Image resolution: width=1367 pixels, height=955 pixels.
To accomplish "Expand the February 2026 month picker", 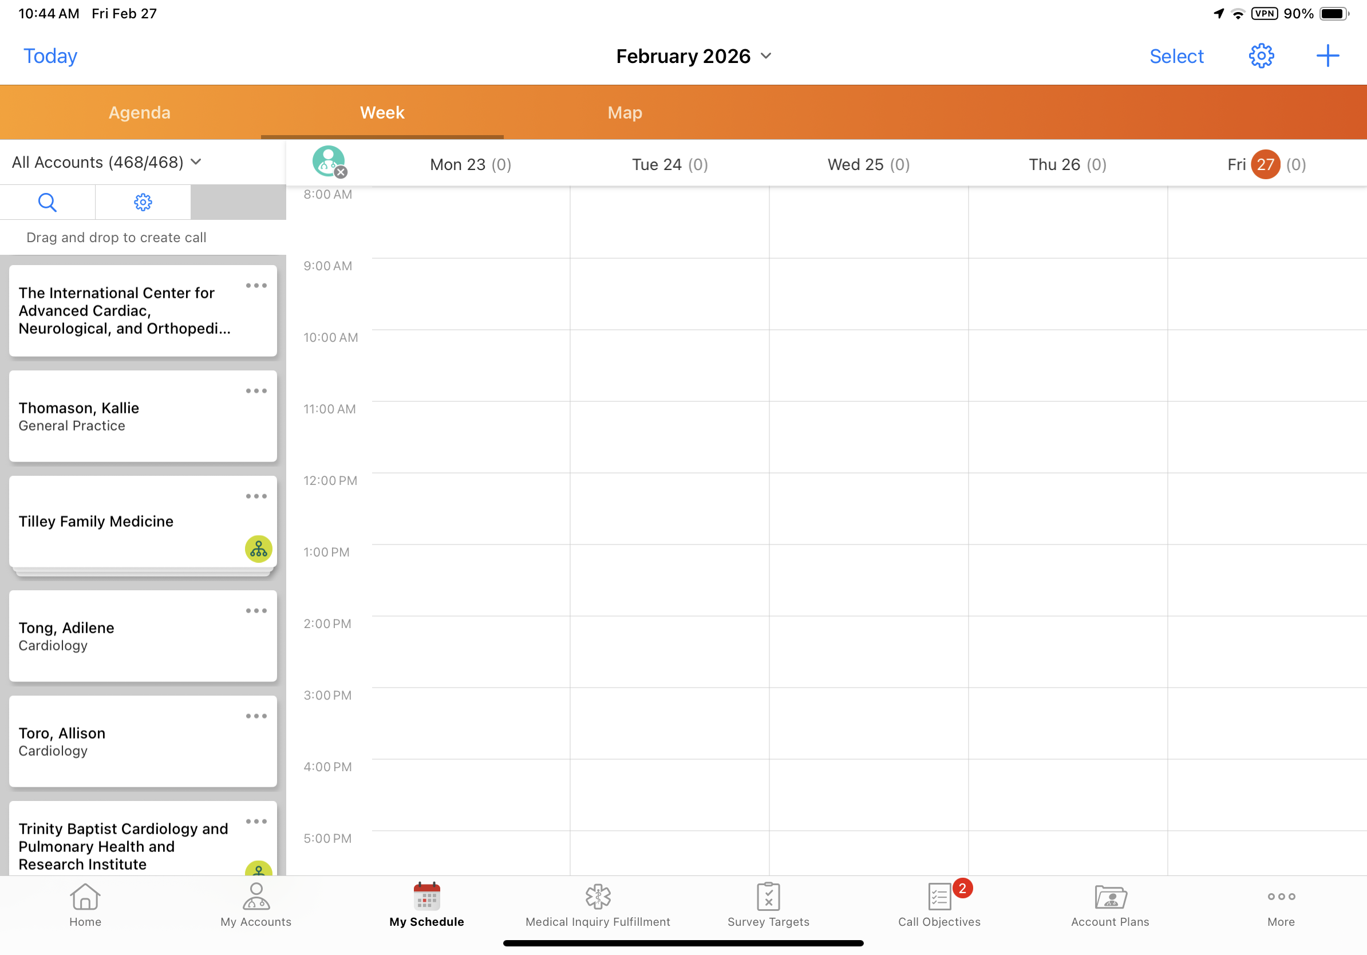I will tap(694, 56).
